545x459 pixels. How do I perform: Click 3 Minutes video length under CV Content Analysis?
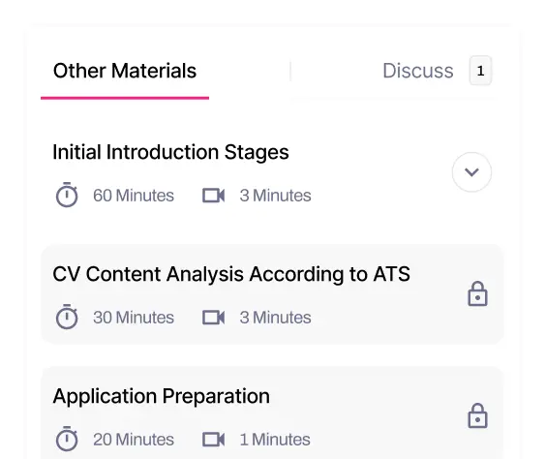point(275,318)
